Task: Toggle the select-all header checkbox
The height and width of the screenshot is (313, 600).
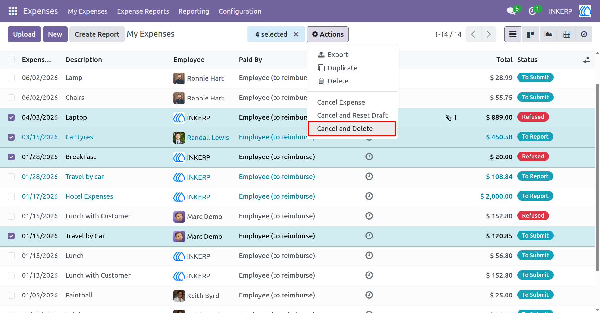Action: click(11, 60)
